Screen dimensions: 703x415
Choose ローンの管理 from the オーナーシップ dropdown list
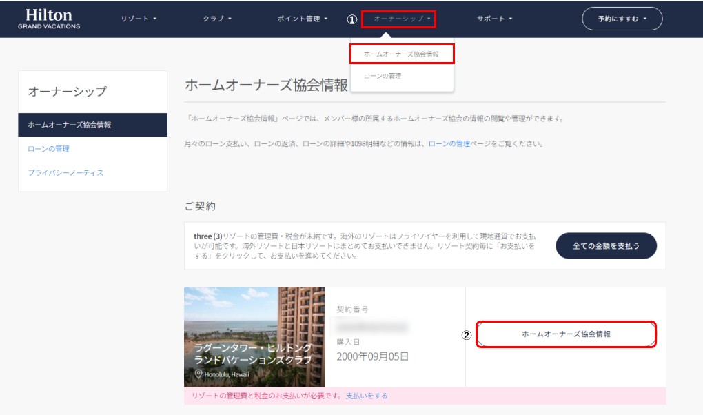pos(383,76)
